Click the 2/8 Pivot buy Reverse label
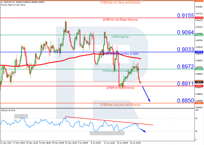This screenshot has width=204, height=145. click(x=121, y=88)
